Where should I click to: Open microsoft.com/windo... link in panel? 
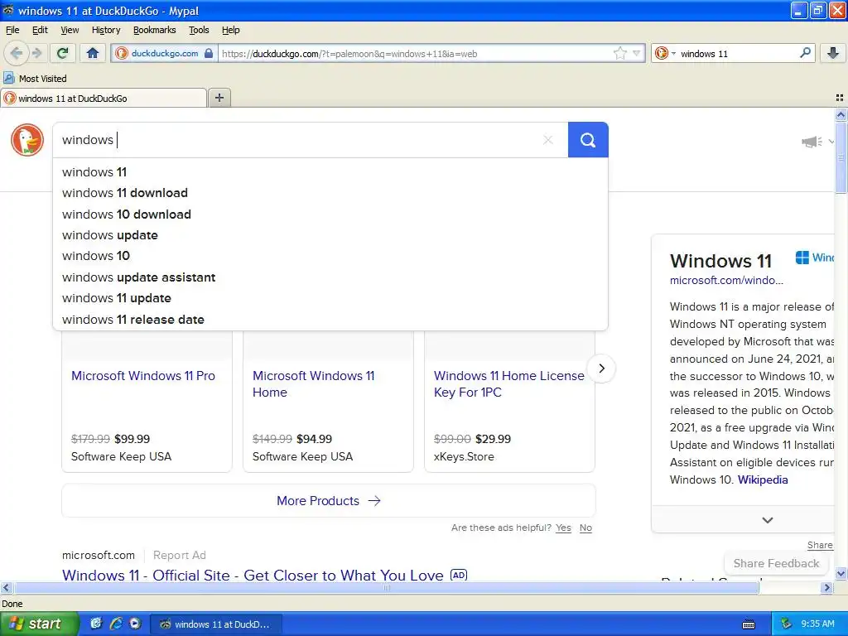(x=726, y=280)
